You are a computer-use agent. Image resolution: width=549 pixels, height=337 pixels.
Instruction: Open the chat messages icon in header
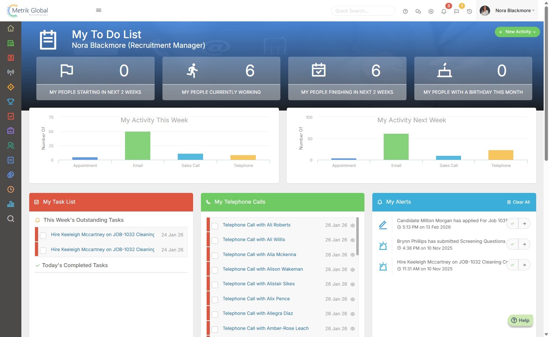[418, 11]
